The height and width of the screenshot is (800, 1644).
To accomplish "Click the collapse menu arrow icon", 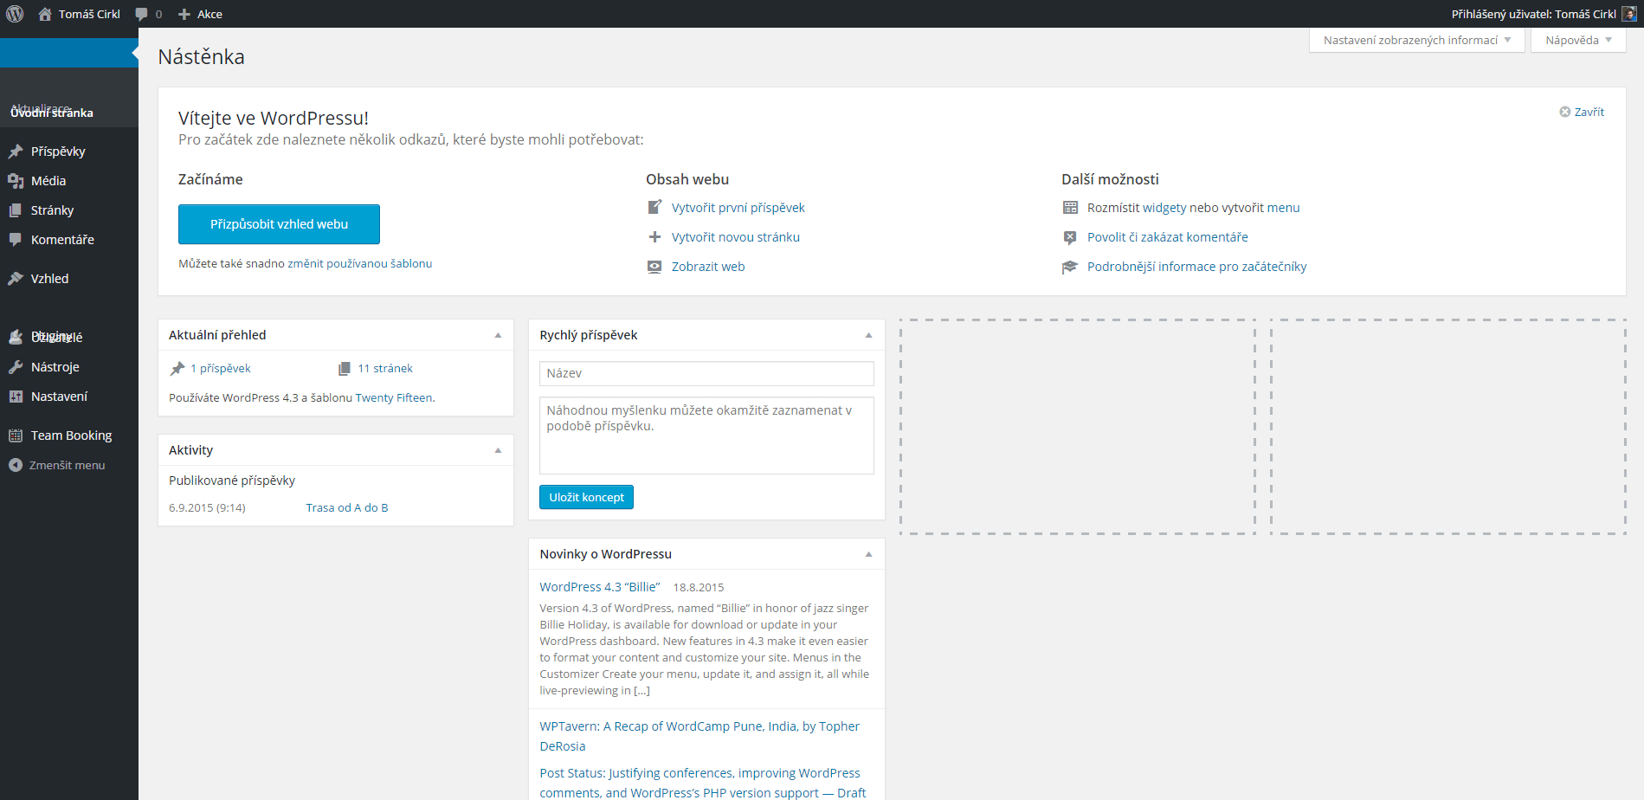I will [x=16, y=465].
